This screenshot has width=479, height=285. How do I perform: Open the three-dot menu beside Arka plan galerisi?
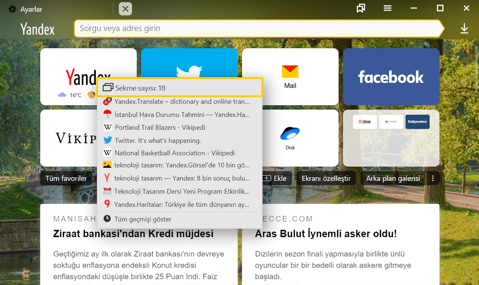coord(433,178)
